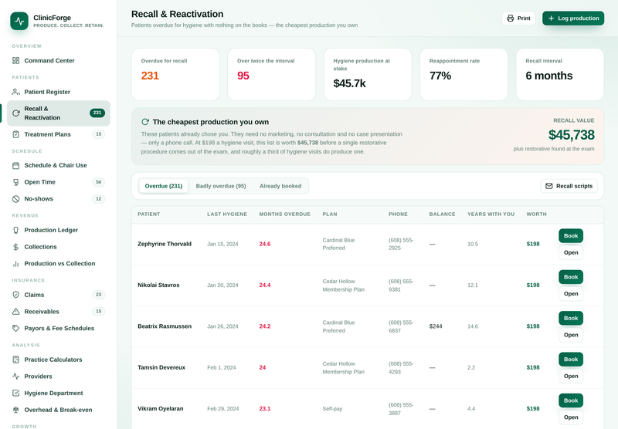Click the 12 badge beside No-shows
The height and width of the screenshot is (429, 618).
99,199
